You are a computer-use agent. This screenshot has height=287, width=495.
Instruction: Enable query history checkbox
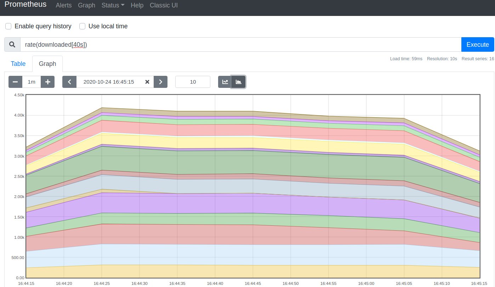tap(8, 26)
